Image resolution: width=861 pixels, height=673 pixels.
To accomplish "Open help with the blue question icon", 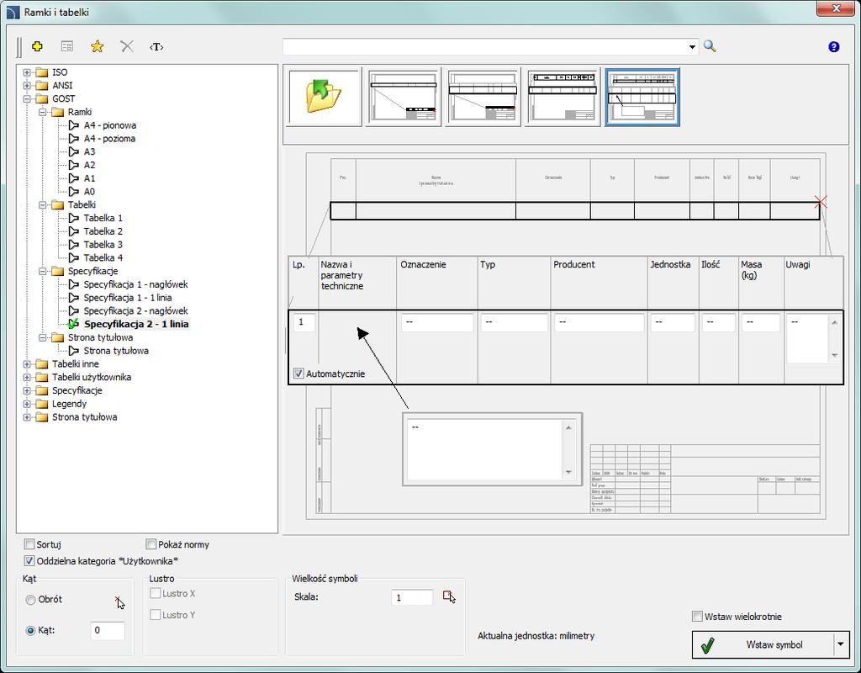I will point(833,47).
